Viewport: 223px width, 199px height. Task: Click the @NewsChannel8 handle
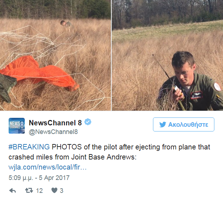[x=54, y=132]
